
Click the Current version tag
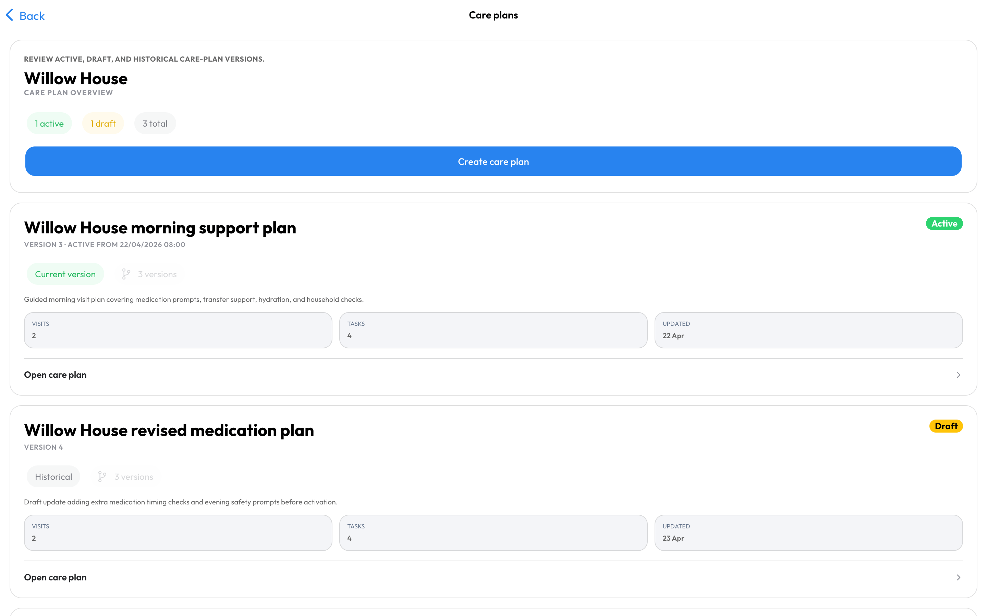click(x=65, y=274)
